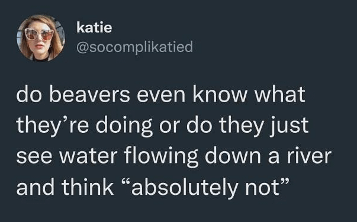Click the line starting "they're doing"

coord(163,125)
